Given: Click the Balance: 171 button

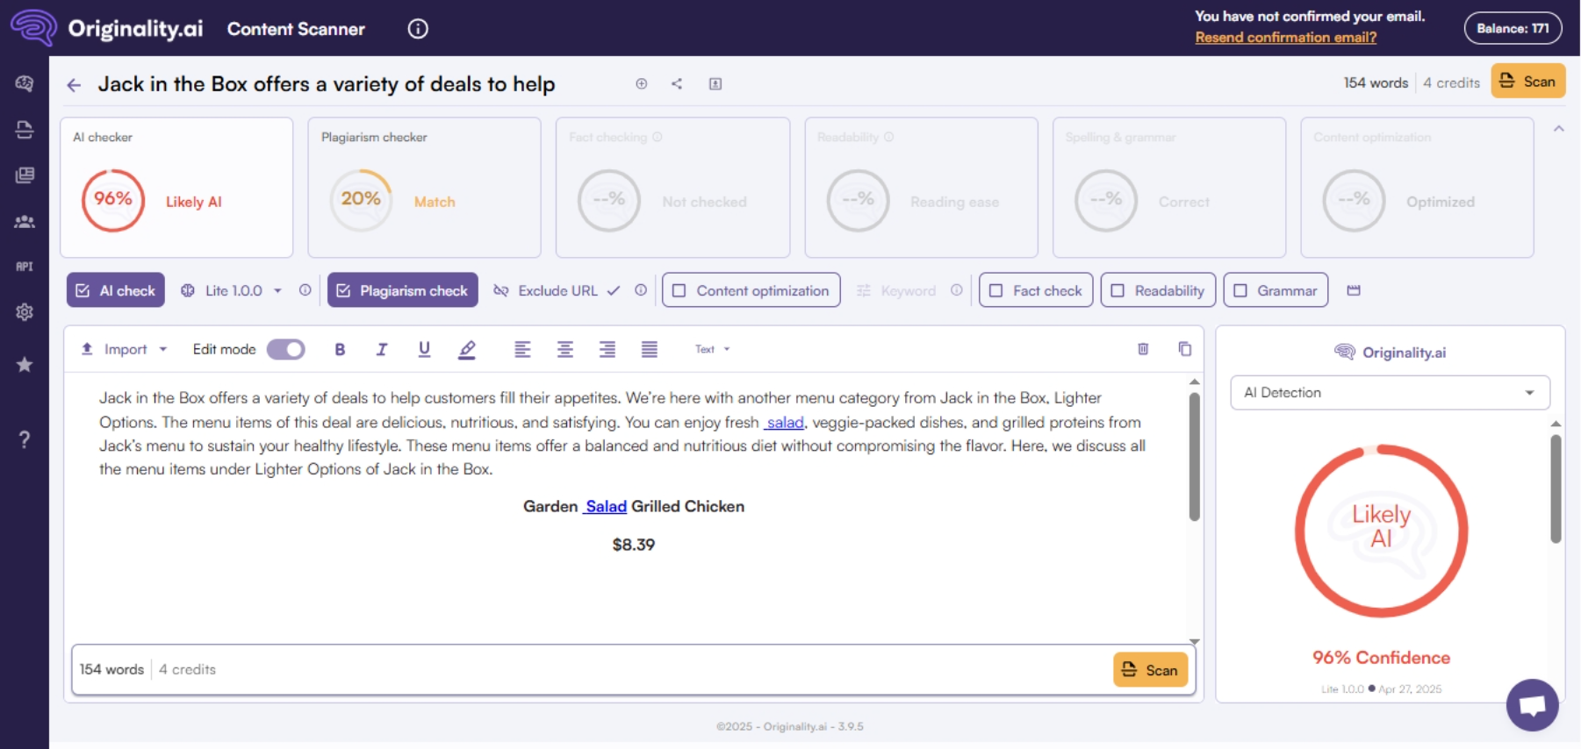Looking at the screenshot, I should coord(1513,28).
